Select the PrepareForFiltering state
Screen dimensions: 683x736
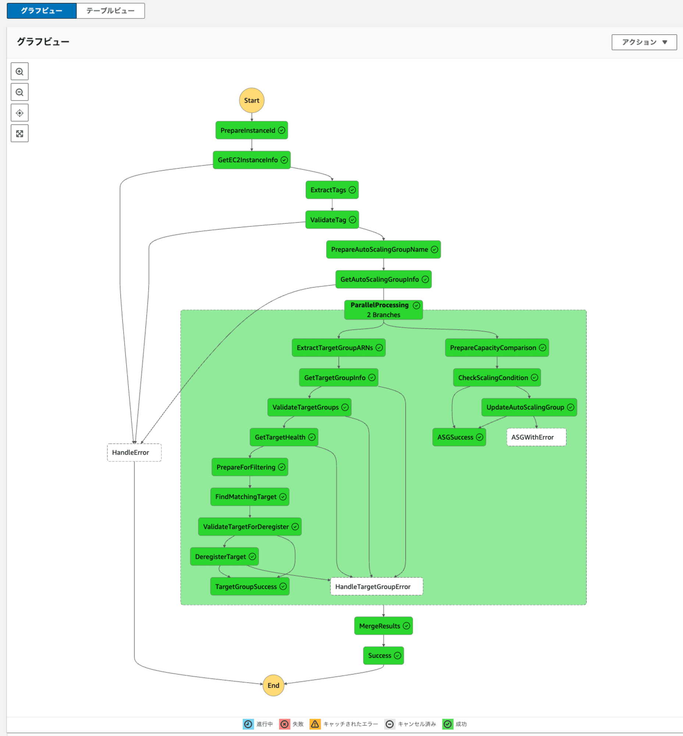tap(250, 467)
